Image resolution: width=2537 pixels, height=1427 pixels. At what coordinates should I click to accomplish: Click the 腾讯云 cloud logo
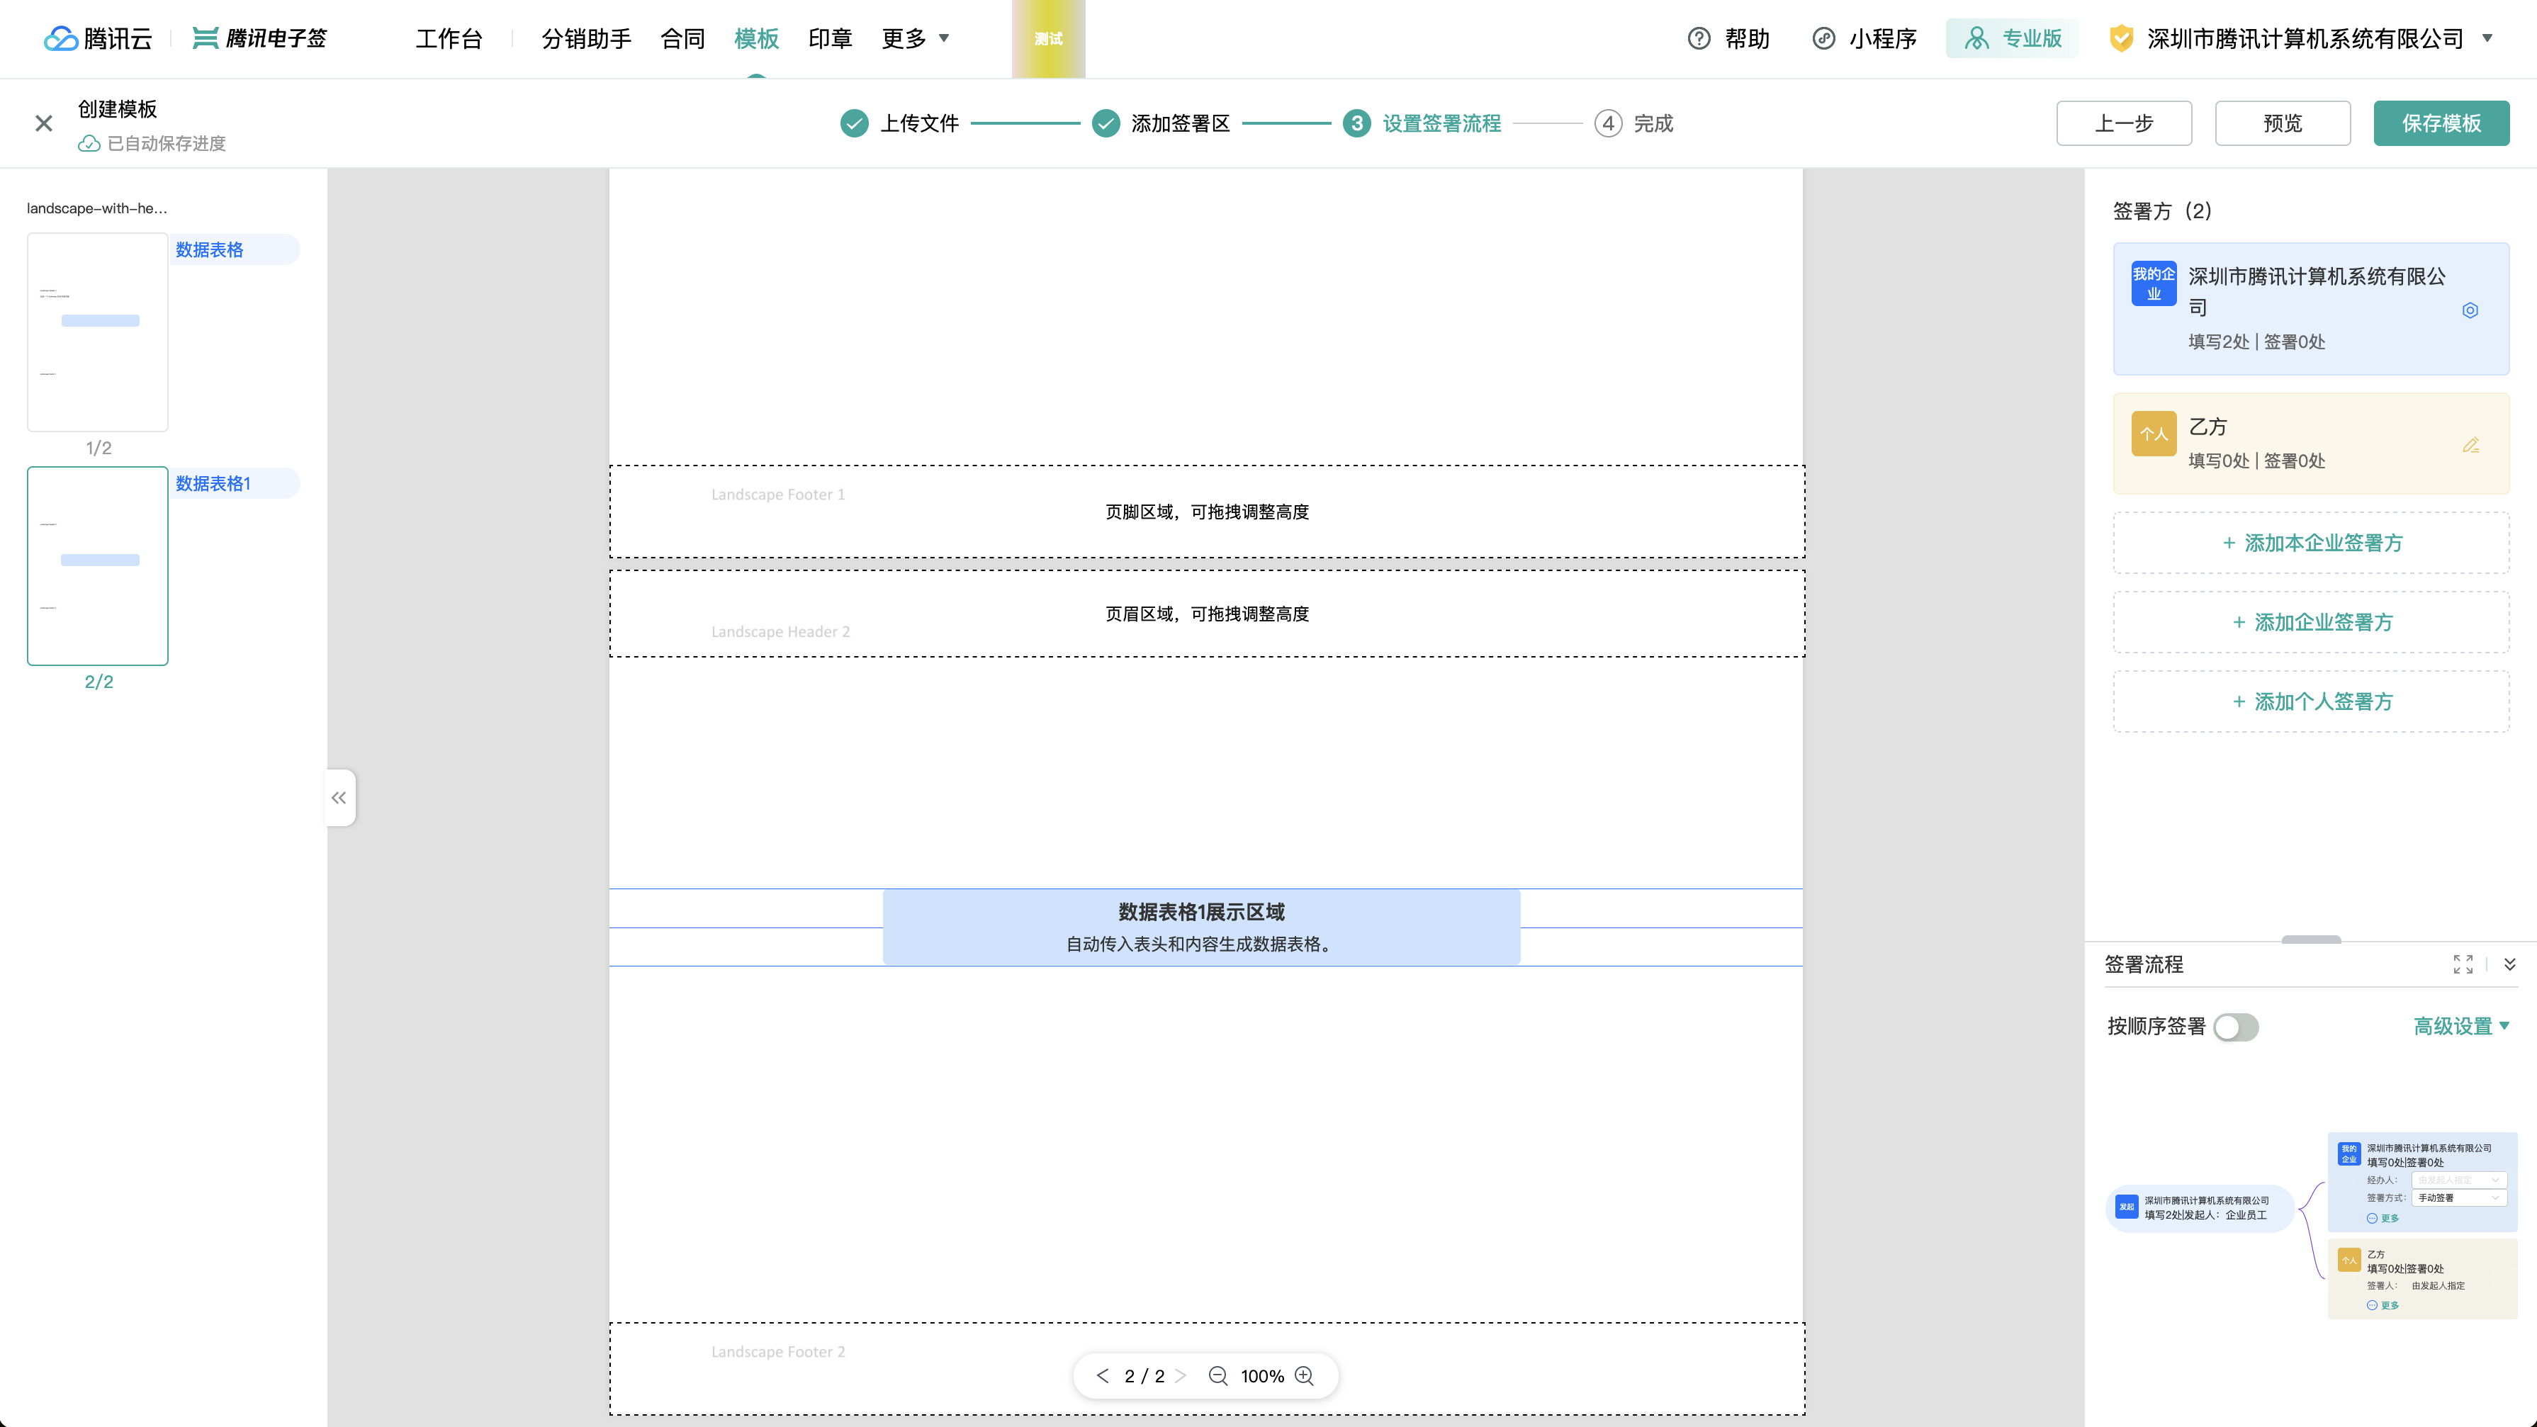tap(99, 38)
